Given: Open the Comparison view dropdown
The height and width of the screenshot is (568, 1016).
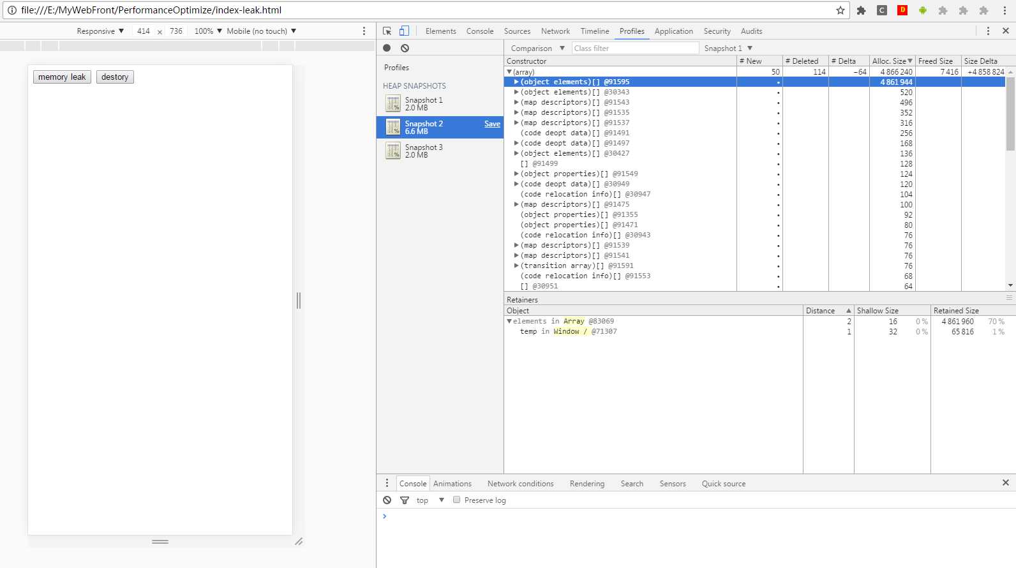Looking at the screenshot, I should [538, 48].
